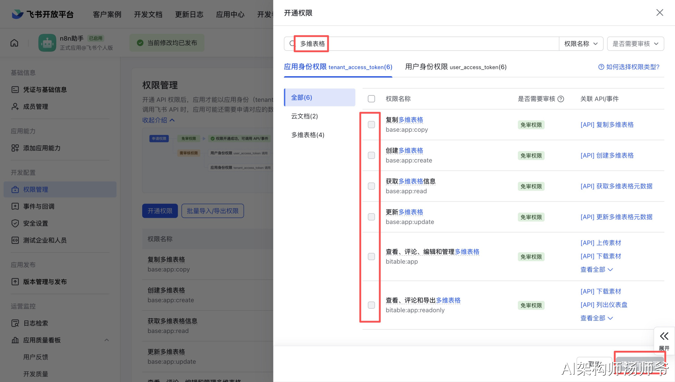Click the 日志检索 search log icon

[15, 323]
